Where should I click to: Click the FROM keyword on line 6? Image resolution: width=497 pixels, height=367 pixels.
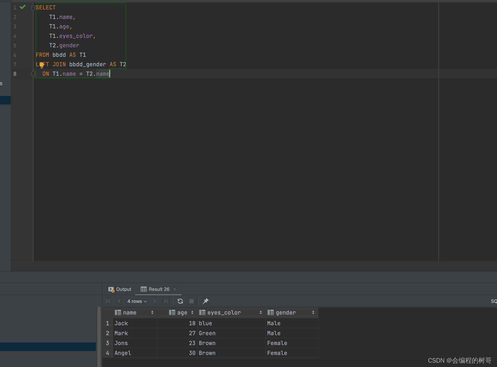42,55
